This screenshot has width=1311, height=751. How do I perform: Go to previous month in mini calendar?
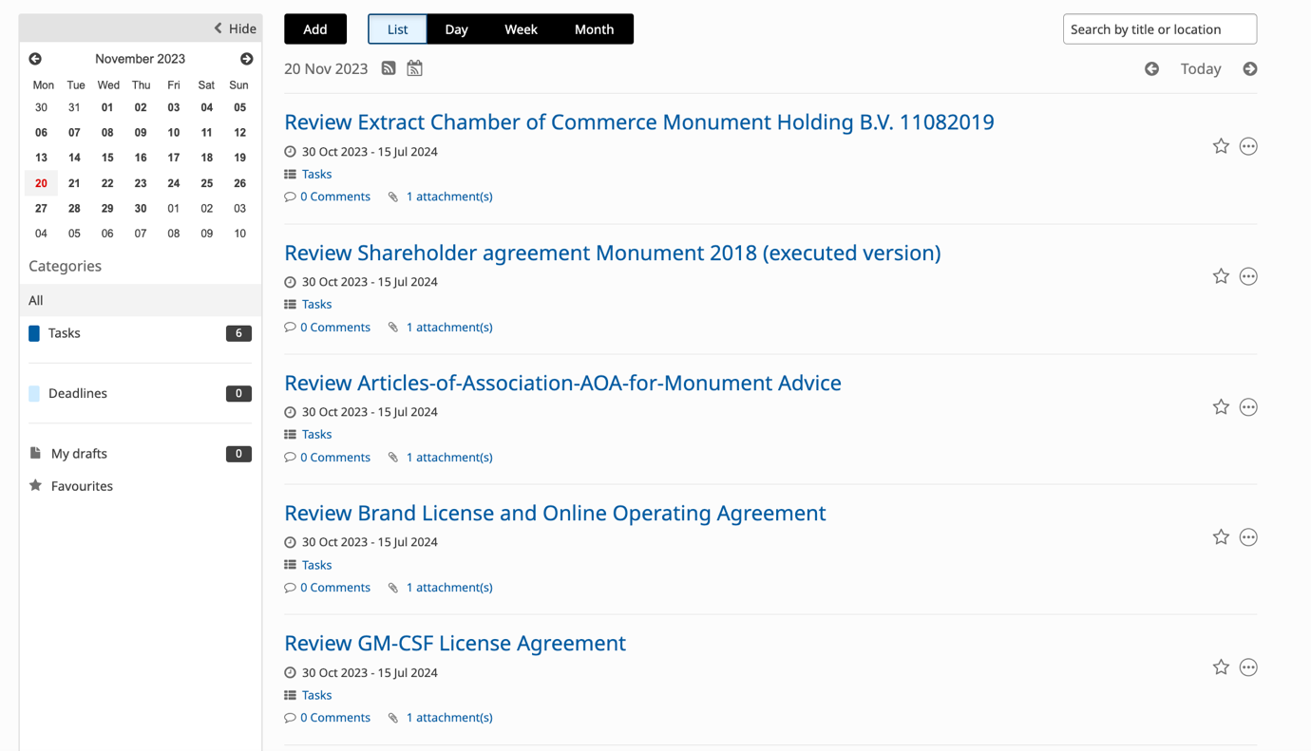[35, 59]
